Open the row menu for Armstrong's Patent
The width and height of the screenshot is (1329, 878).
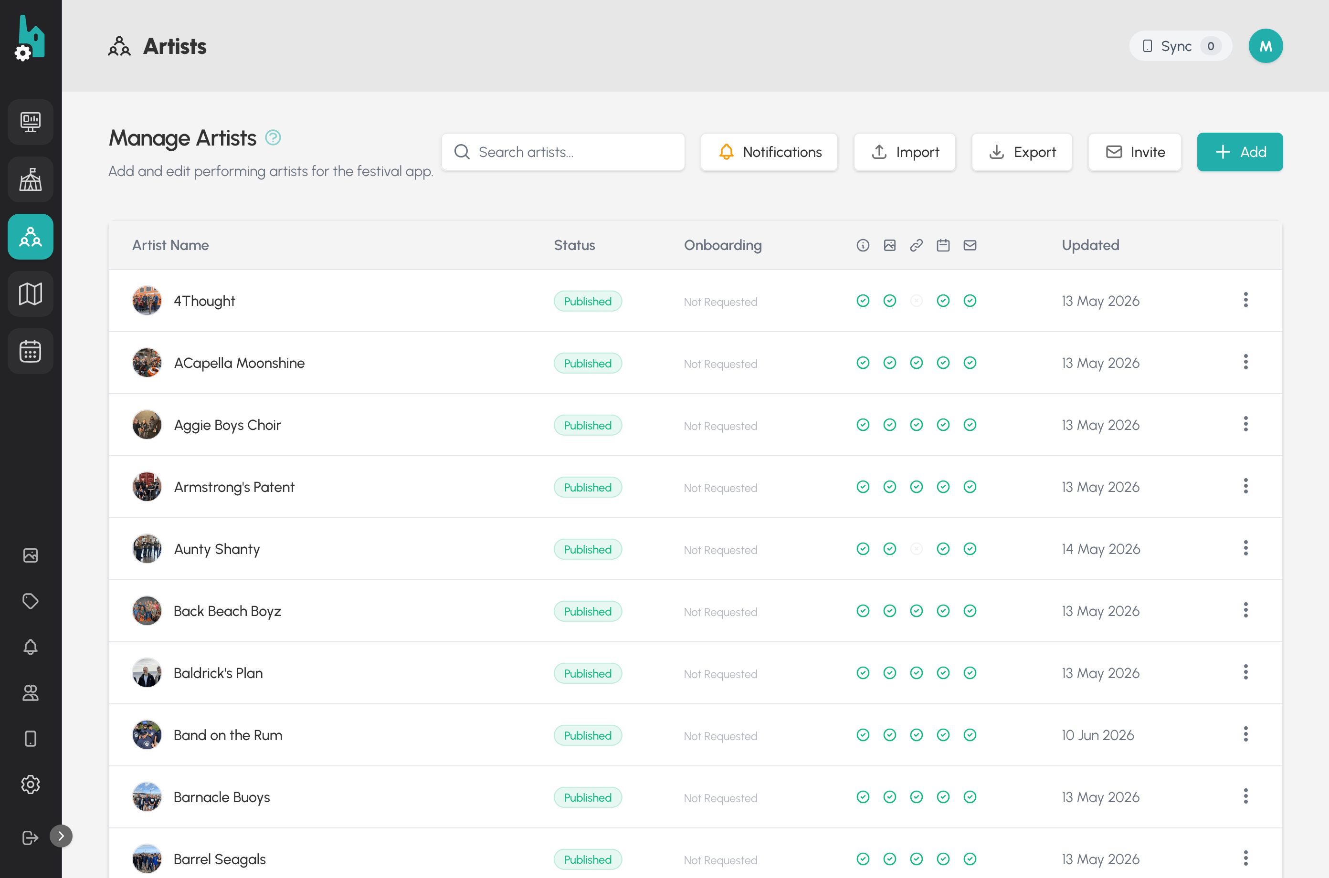click(1245, 486)
